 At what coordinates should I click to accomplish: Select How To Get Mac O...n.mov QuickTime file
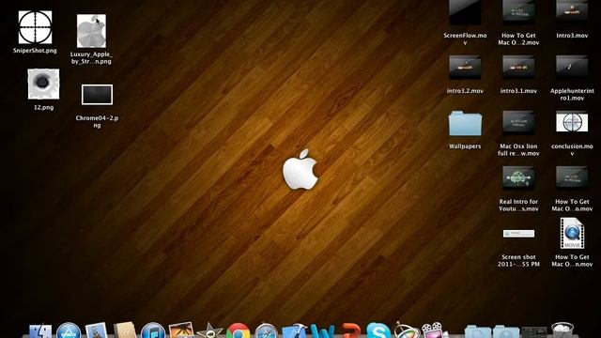[572, 234]
